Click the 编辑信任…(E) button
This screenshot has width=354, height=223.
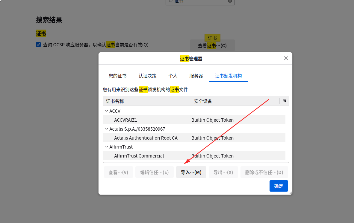point(155,172)
